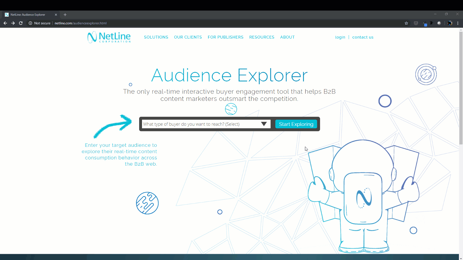463x260 pixels.
Task: Click the black figure extension icon
Action: 432,23
